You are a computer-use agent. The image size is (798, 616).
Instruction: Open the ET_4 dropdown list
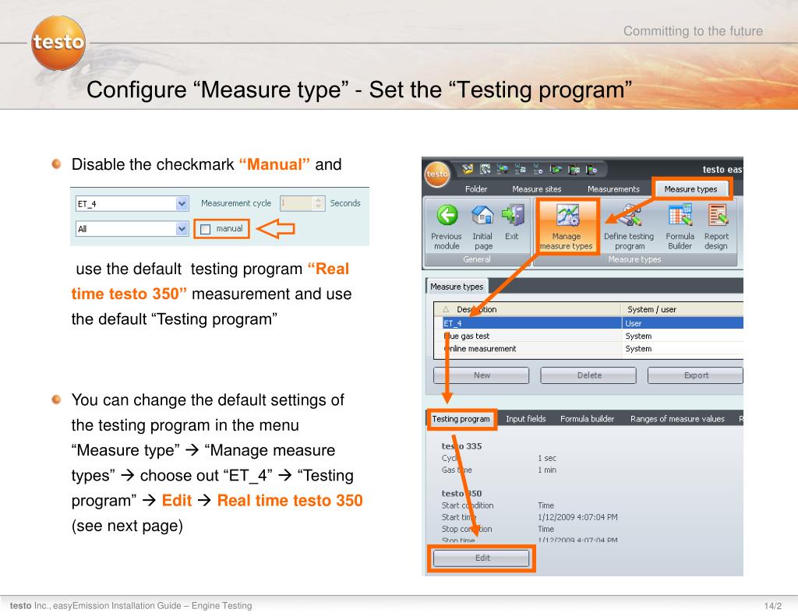(182, 203)
